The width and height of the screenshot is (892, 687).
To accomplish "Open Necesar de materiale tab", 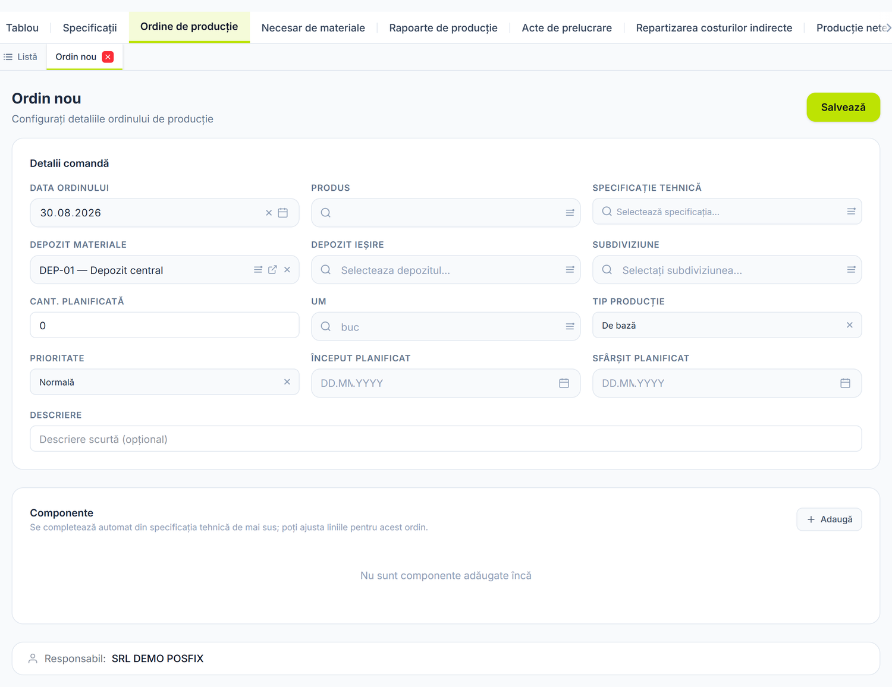I will pyautogui.click(x=313, y=28).
